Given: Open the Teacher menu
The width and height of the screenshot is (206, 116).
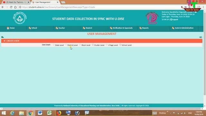Looking at the screenshot, I should tap(60, 28).
